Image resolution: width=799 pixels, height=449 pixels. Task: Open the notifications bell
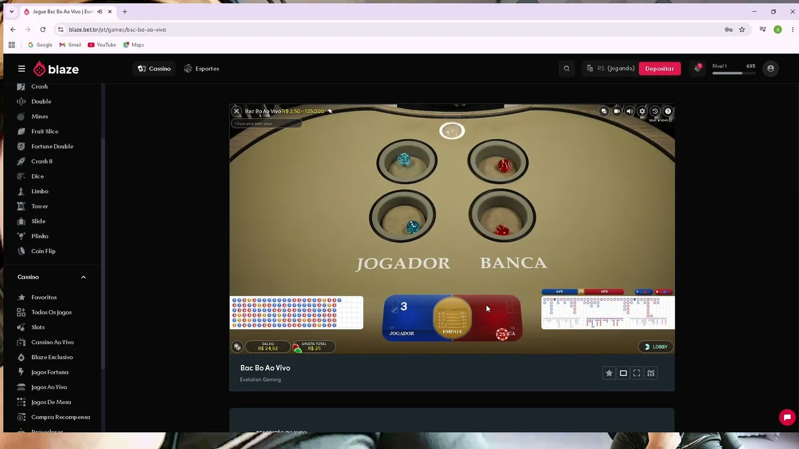point(698,69)
